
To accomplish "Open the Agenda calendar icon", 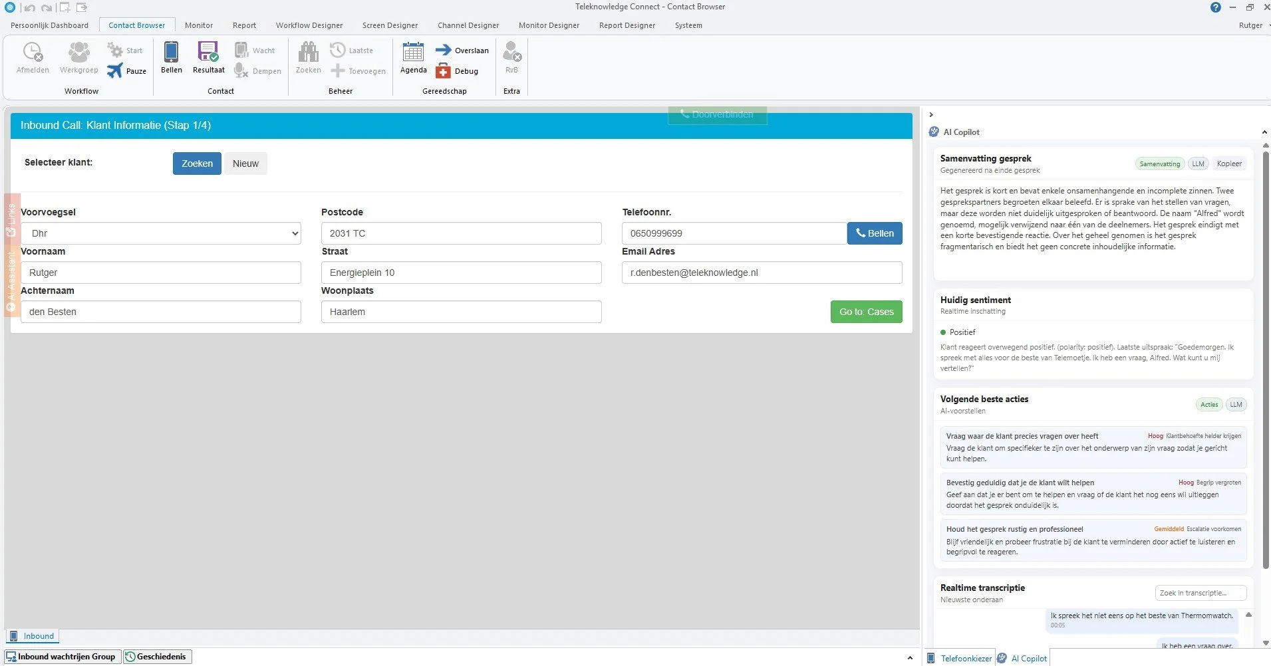I will point(413,52).
